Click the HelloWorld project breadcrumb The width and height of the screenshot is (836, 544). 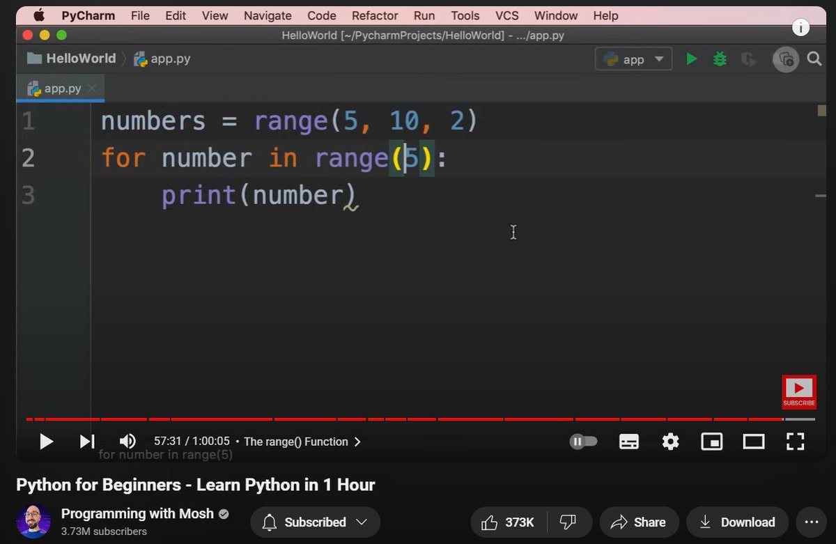[x=72, y=59]
